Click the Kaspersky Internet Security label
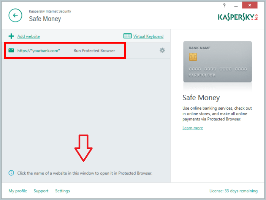This screenshot has width=266, height=200. [50, 11]
